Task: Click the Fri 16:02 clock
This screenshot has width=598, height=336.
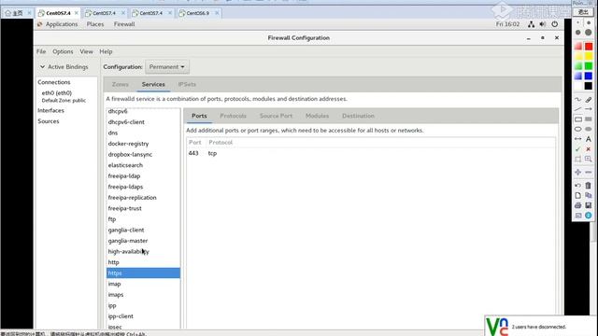Action: pyautogui.click(x=507, y=24)
